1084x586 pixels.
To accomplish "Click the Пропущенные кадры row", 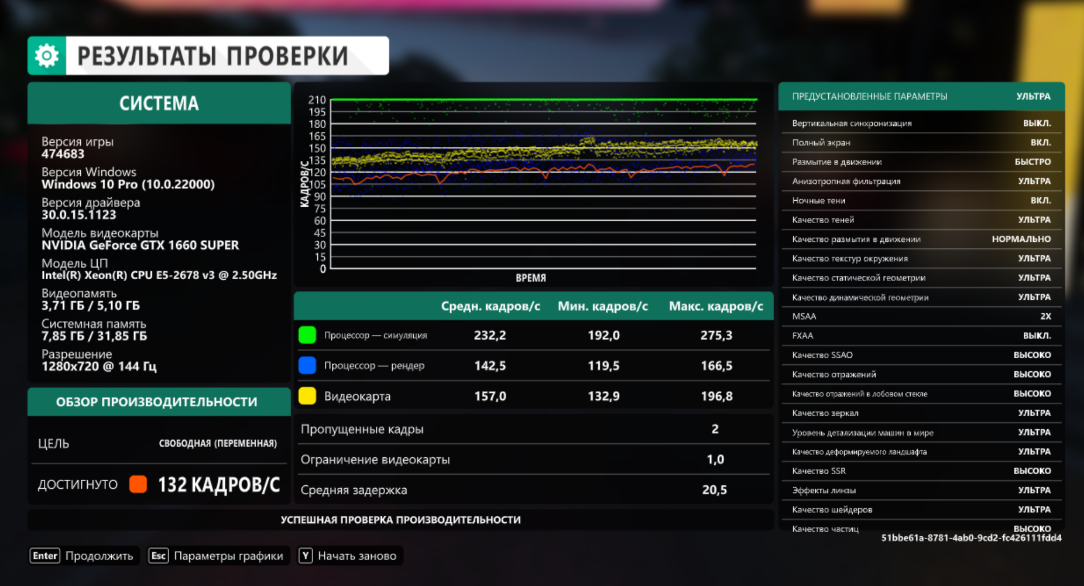I will 534,429.
